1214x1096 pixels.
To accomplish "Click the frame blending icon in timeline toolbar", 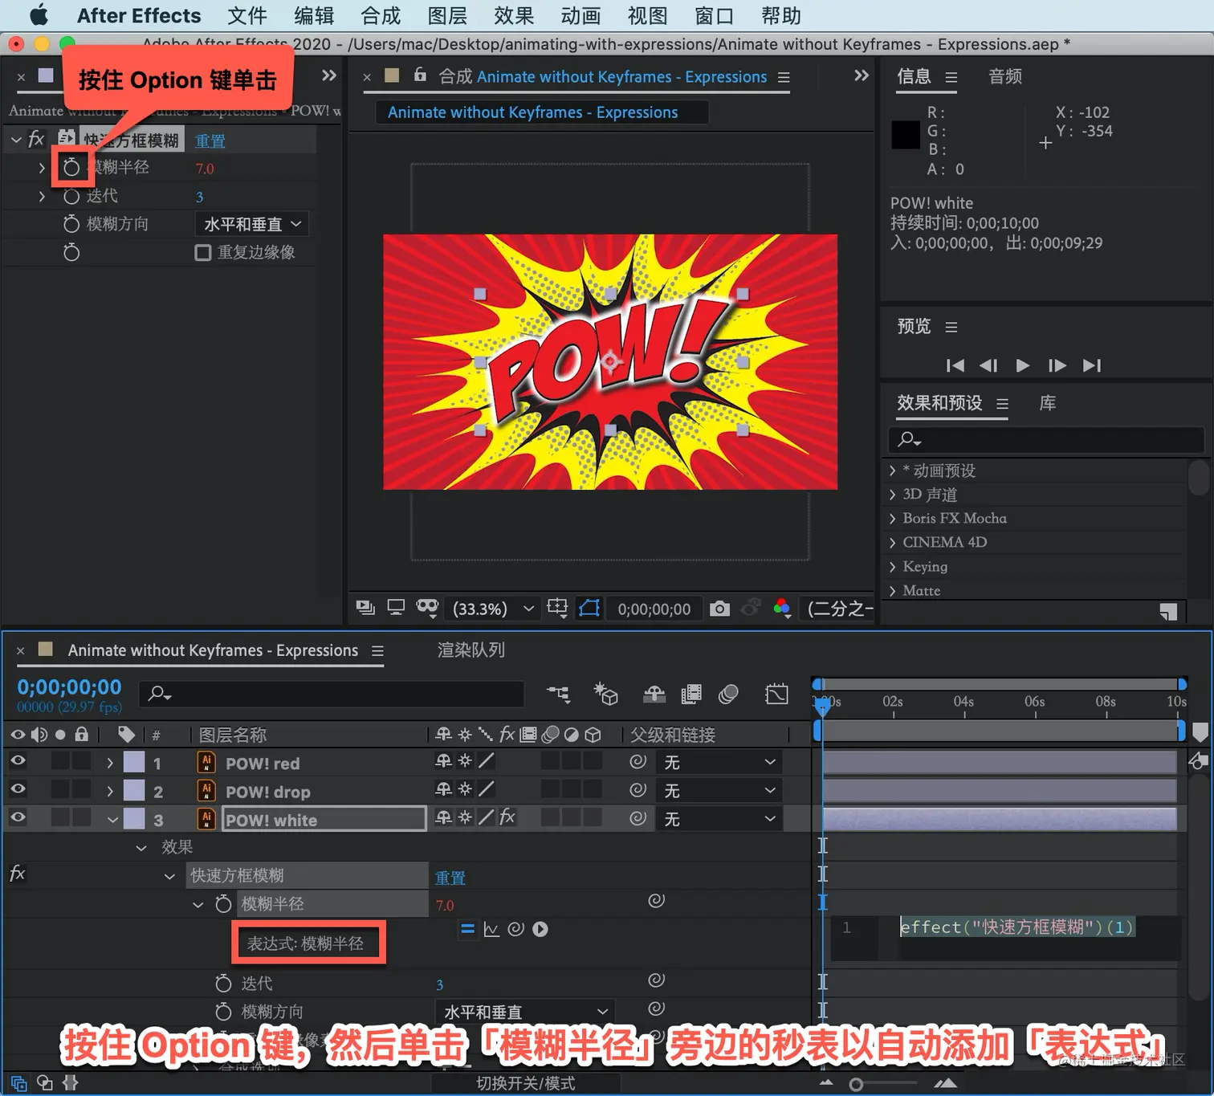I will [x=691, y=695].
